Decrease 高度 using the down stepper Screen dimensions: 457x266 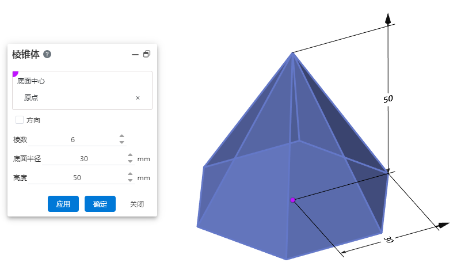(x=130, y=181)
